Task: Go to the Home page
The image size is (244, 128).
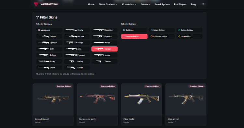Action: 91,4
